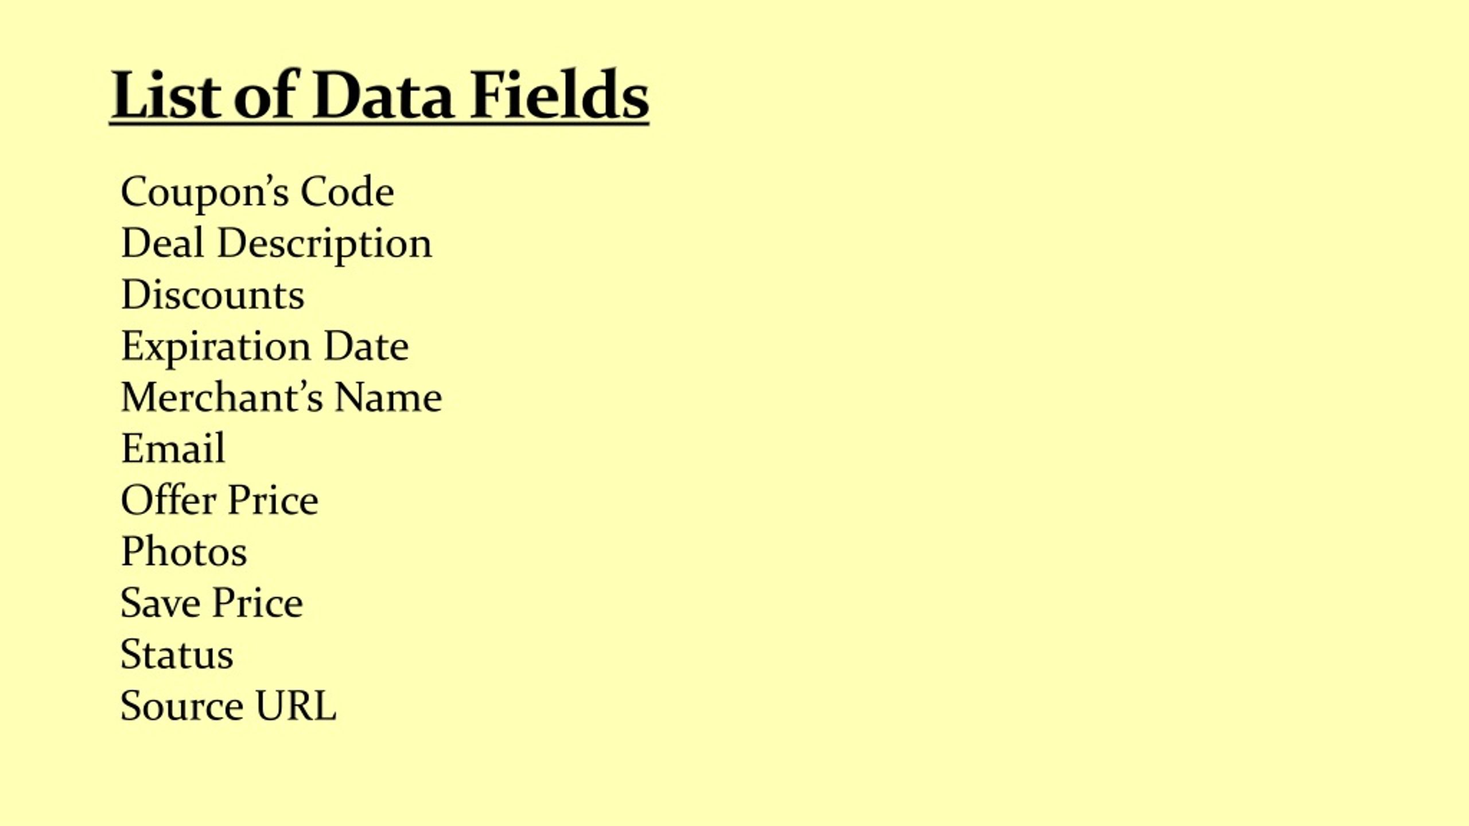The image size is (1469, 826).
Task: Click on the 'Photos' entry
Action: click(x=184, y=551)
